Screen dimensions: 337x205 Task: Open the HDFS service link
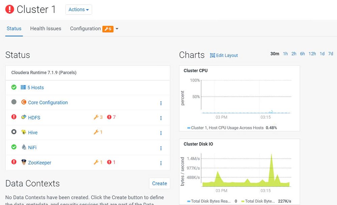coord(34,118)
